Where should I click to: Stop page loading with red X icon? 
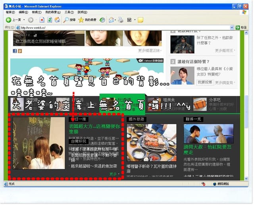pyautogui.click(x=42, y=20)
